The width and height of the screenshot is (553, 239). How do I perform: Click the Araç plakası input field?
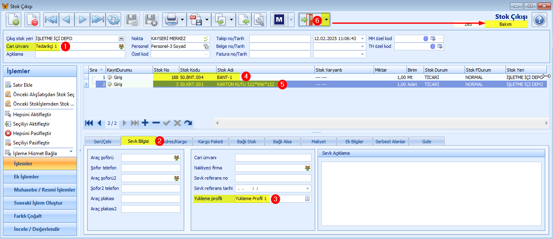(x=151, y=198)
